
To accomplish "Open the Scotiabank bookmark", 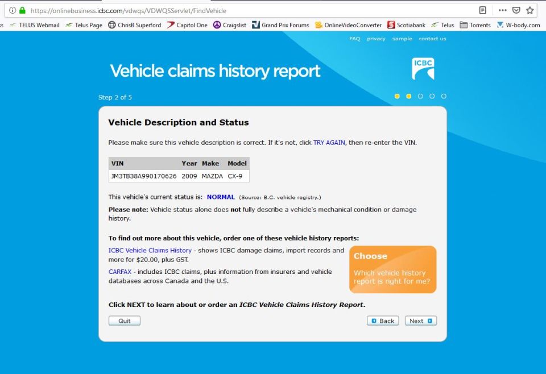I will (x=406, y=25).
